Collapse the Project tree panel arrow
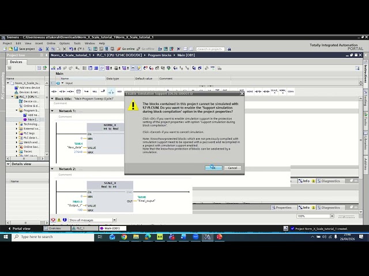Screen dimensions: 369x276 [46, 55]
